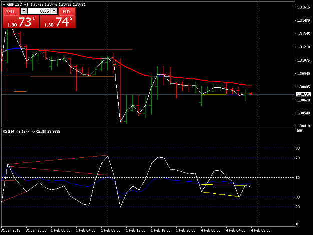Click the 1 Feb 08:00 time label
Screen dimensions: 313x235
pos(111,230)
